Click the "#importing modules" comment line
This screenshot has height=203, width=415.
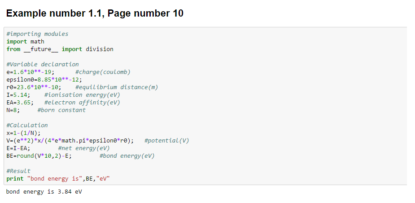(37, 34)
